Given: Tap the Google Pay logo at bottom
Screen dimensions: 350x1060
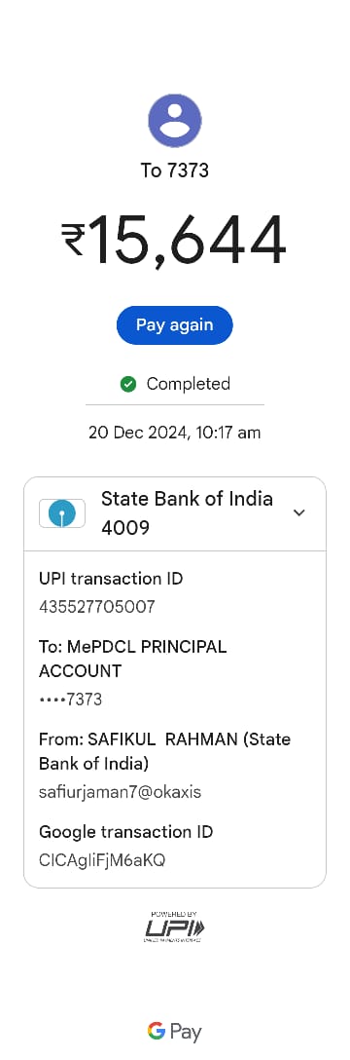Looking at the screenshot, I should click(175, 1032).
